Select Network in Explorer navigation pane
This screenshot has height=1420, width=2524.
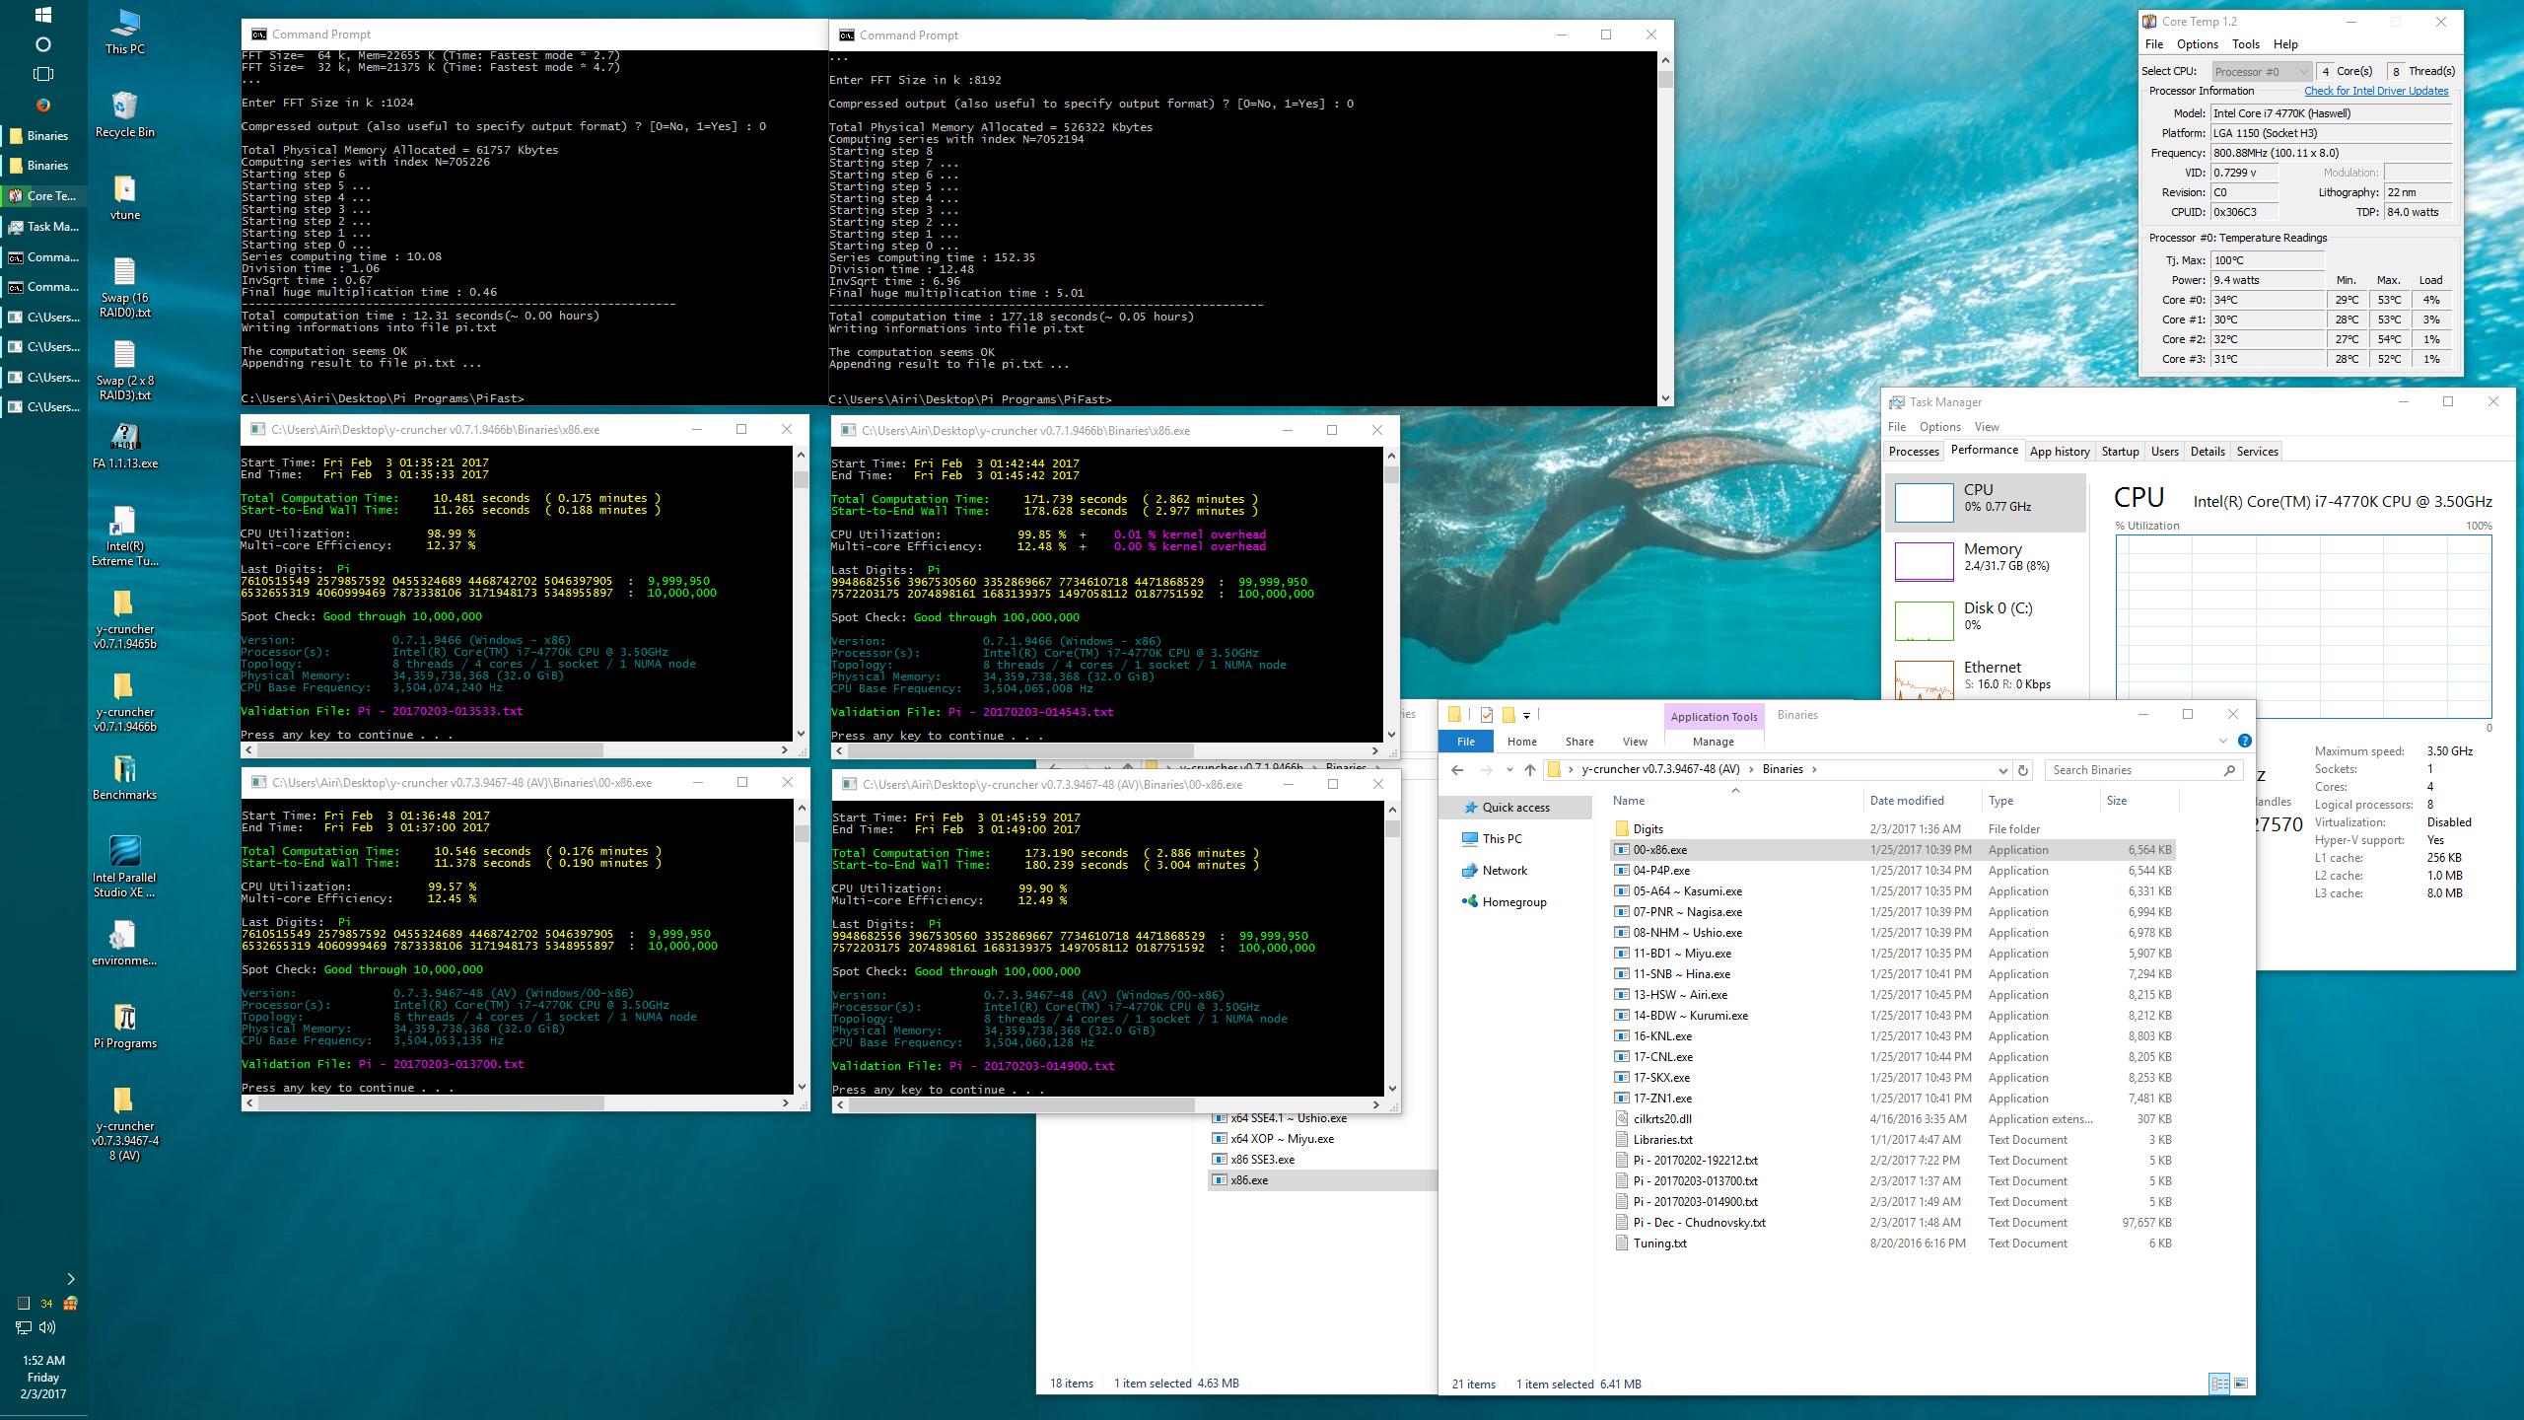tap(1504, 871)
